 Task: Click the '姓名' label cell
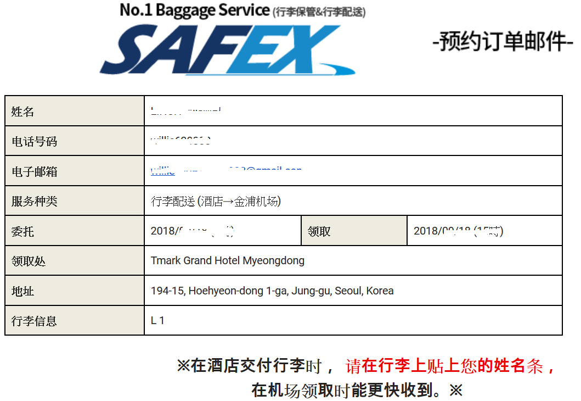(75, 111)
